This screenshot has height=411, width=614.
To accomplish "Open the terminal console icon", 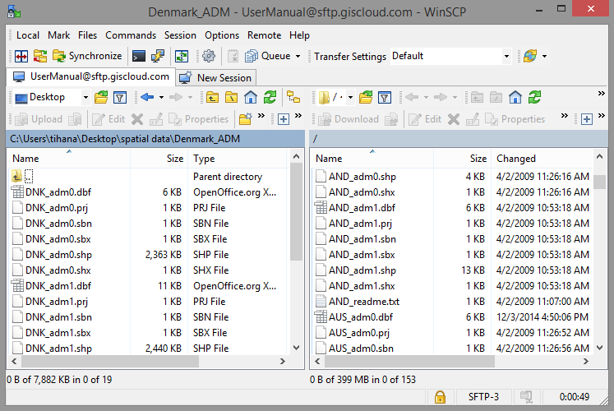I will coord(139,57).
